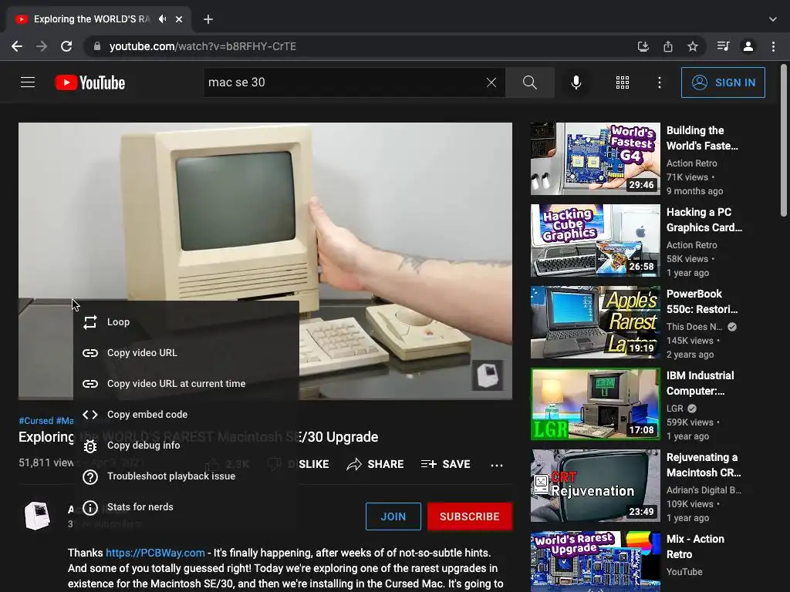The image size is (790, 592).
Task: Open the media control playlist icon
Action: (x=723, y=46)
